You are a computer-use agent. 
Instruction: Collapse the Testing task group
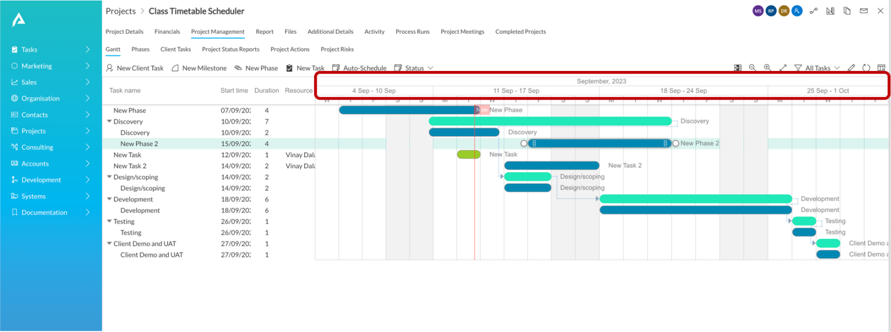[109, 221]
